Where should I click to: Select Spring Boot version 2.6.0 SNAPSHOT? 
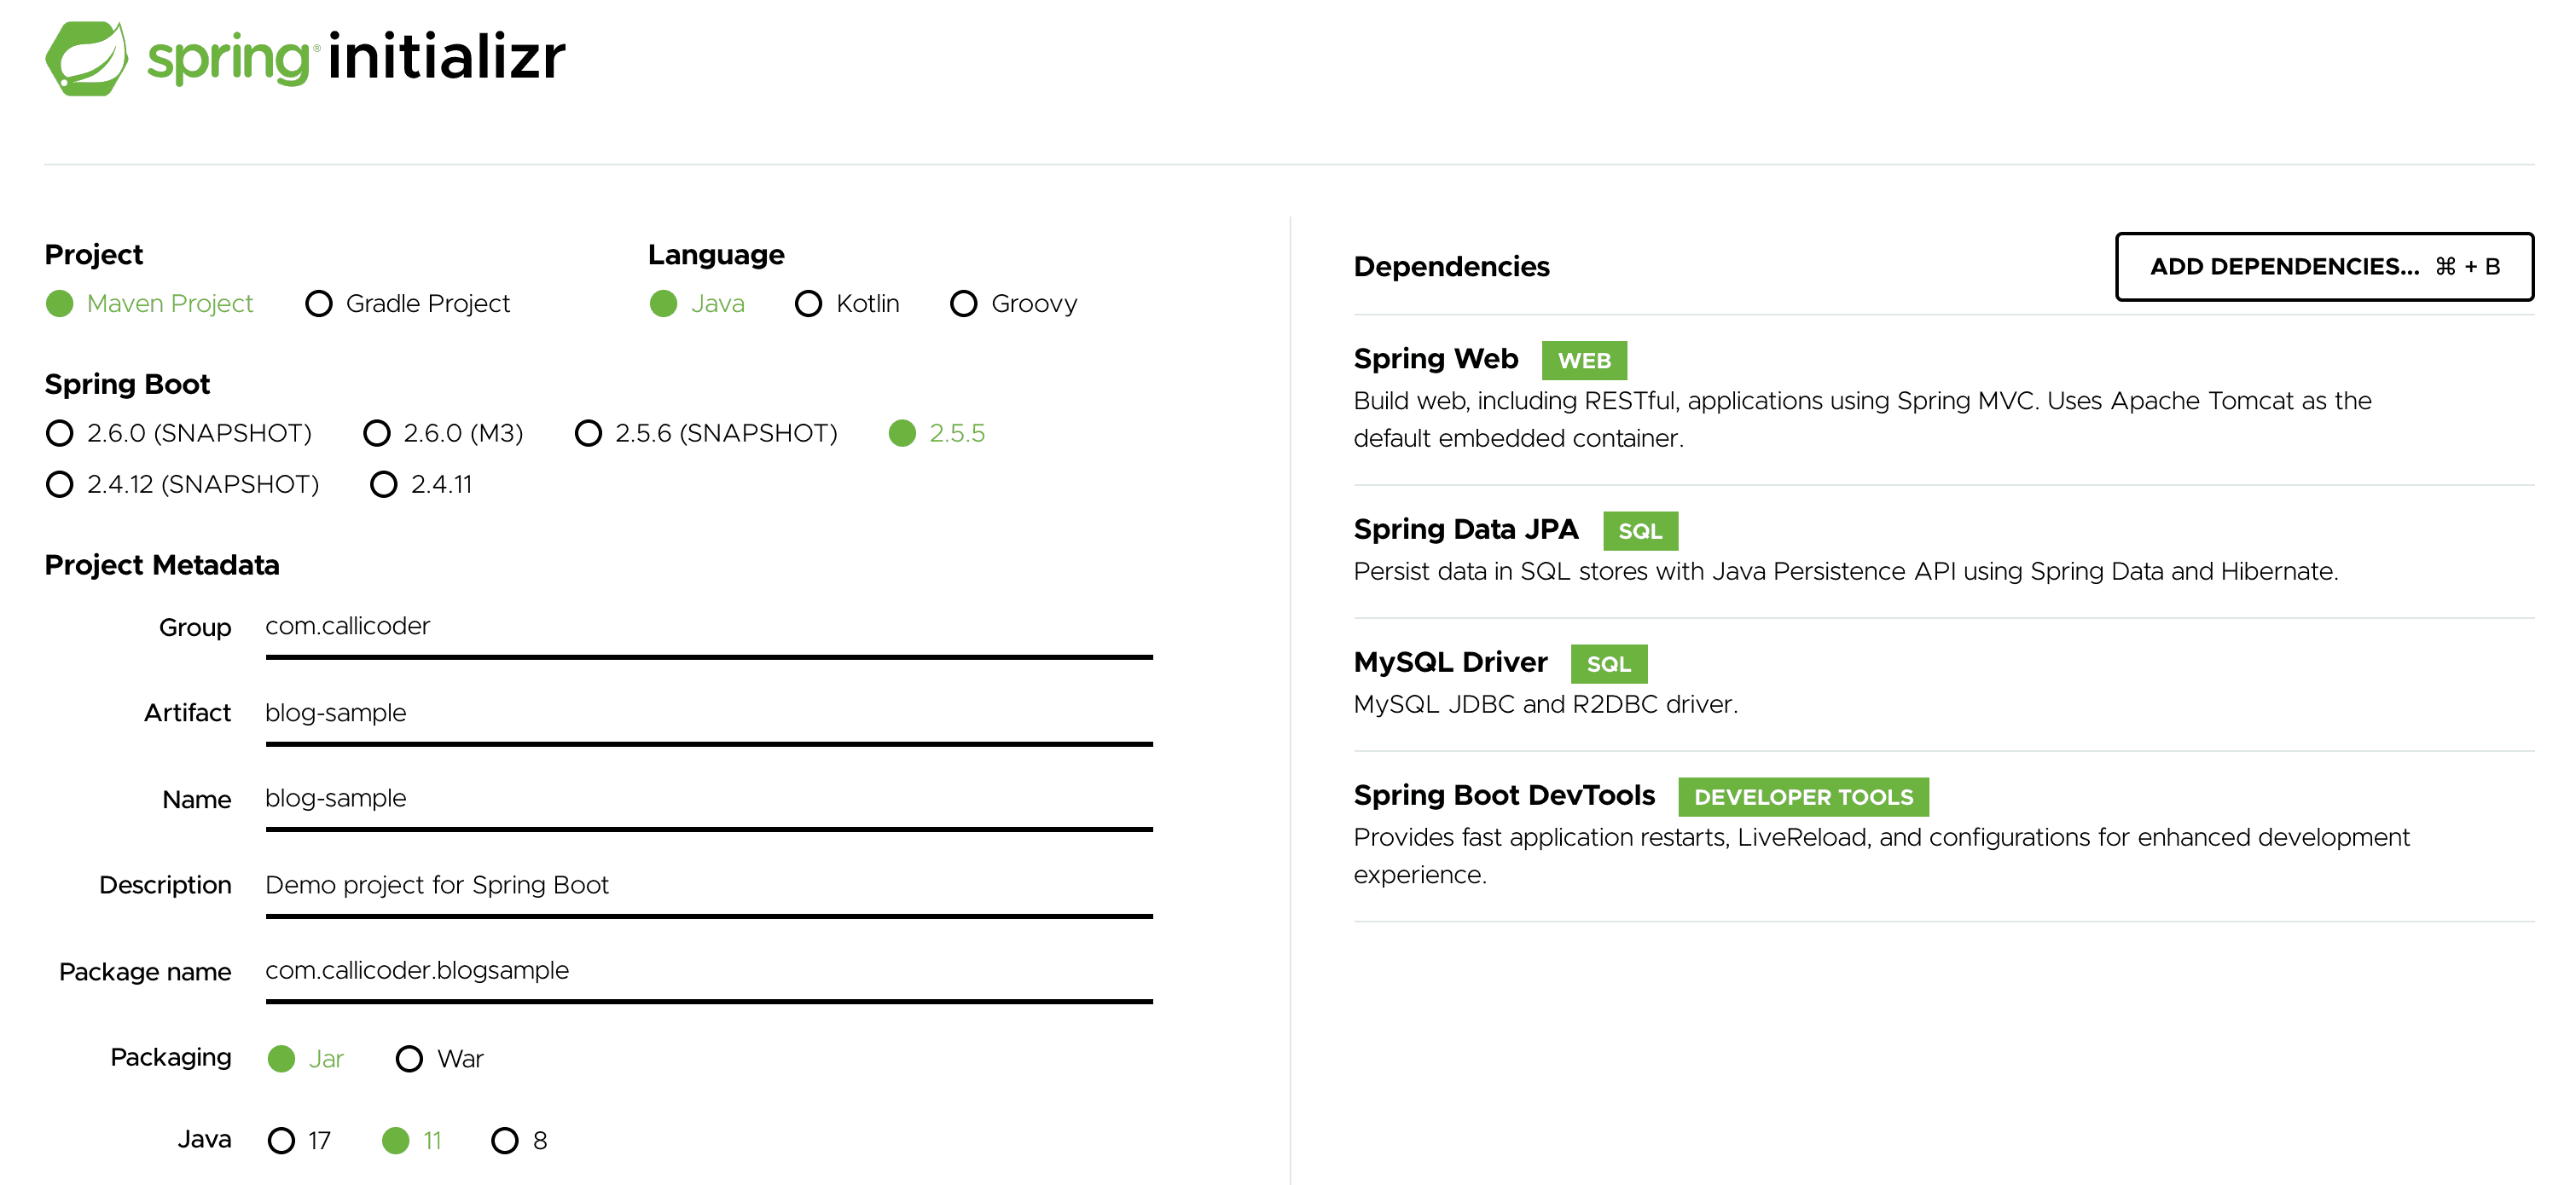coord(61,433)
